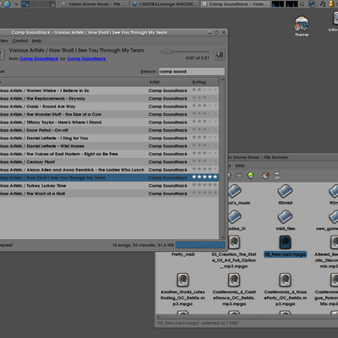Open the Control menu in Rhythmbox
Screen dimensions: 338x338
20,41
